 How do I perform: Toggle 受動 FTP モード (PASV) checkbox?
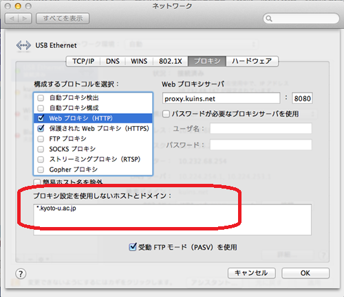coord(133,247)
